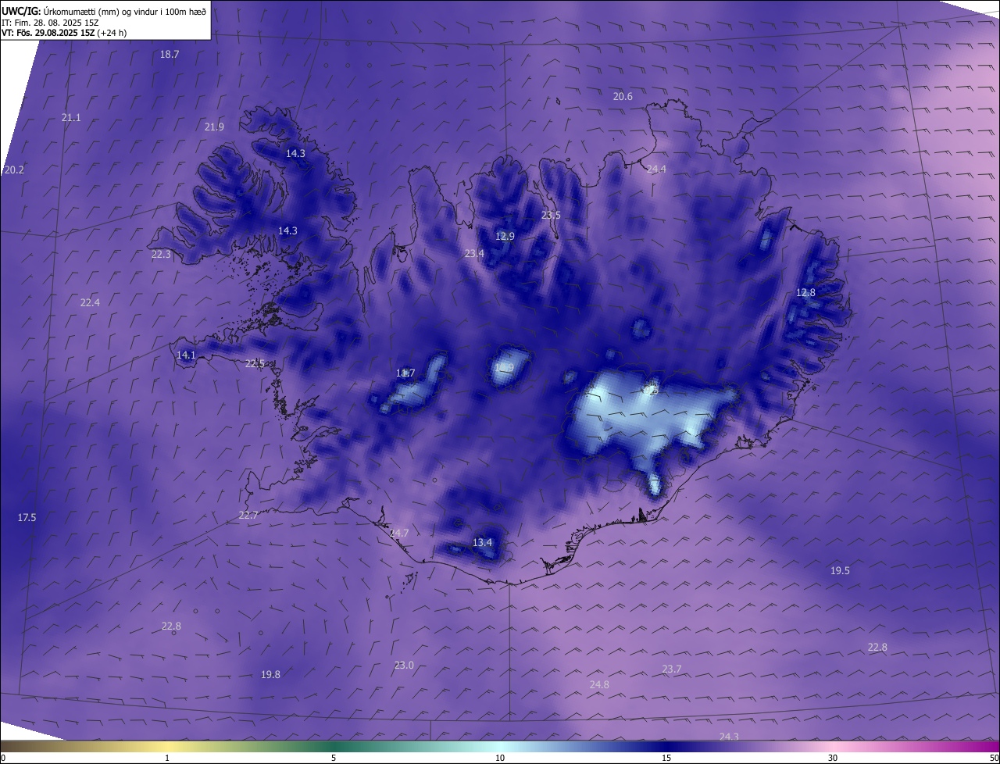Click the 24.8 value label

pyautogui.click(x=599, y=684)
